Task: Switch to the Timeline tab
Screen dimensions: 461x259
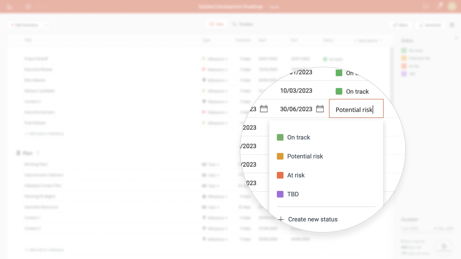Action: [x=242, y=24]
